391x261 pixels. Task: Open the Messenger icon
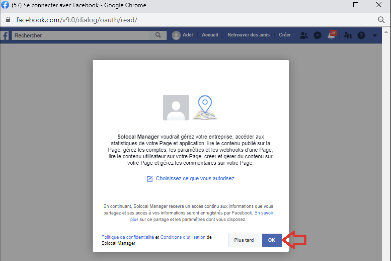(x=318, y=35)
